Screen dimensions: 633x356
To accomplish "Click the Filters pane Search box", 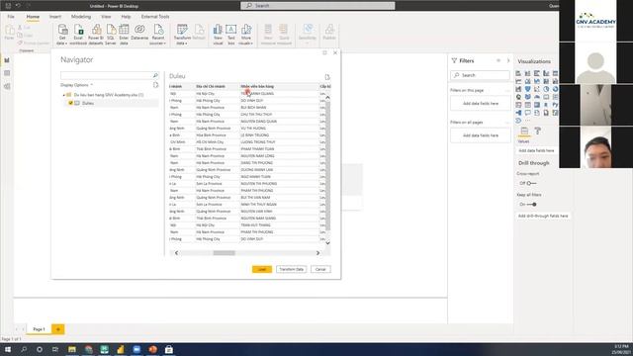I will coord(480,75).
